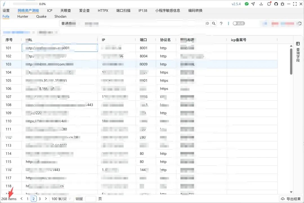Open the 端口扫描 tab
The height and width of the screenshot is (203, 304).
123,10
